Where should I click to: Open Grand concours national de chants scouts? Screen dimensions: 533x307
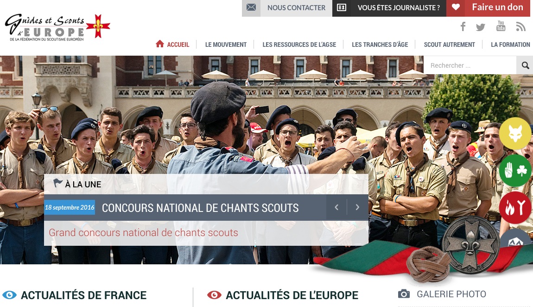(x=144, y=232)
